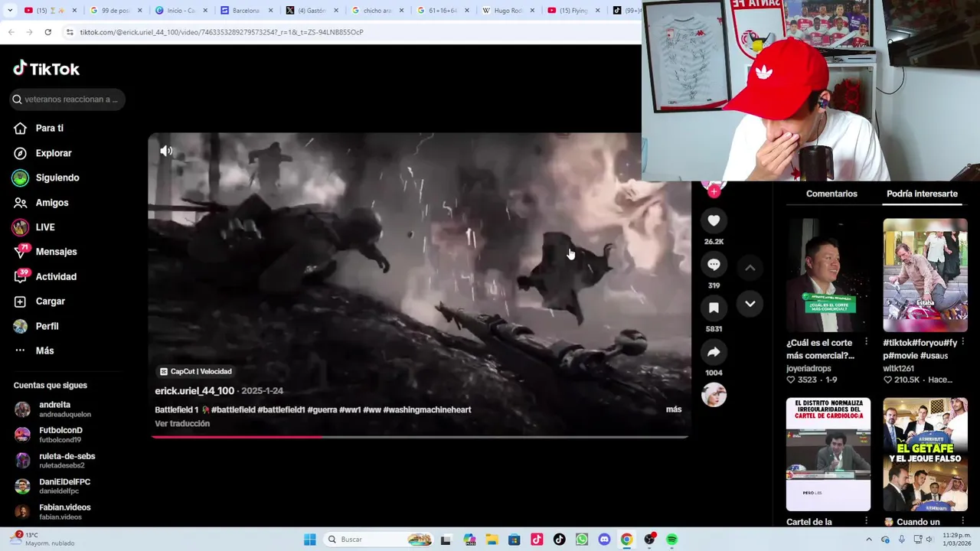Click the TikTok search field
Viewport: 980px width, 551px height.
pos(67,99)
